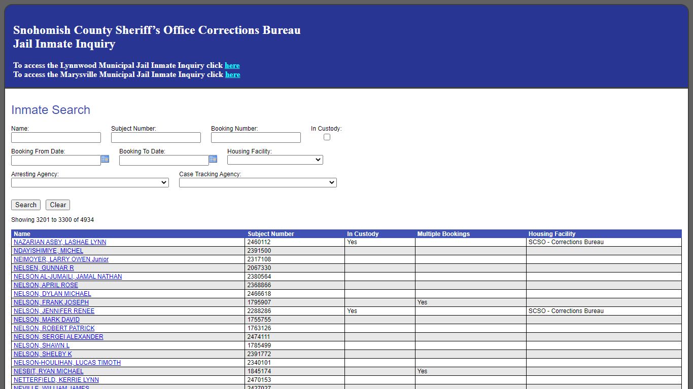Image resolution: width=693 pixels, height=389 pixels.
Task: Open inmate NETTERFIELD, KERRIE LYNN
Action: click(x=56, y=380)
